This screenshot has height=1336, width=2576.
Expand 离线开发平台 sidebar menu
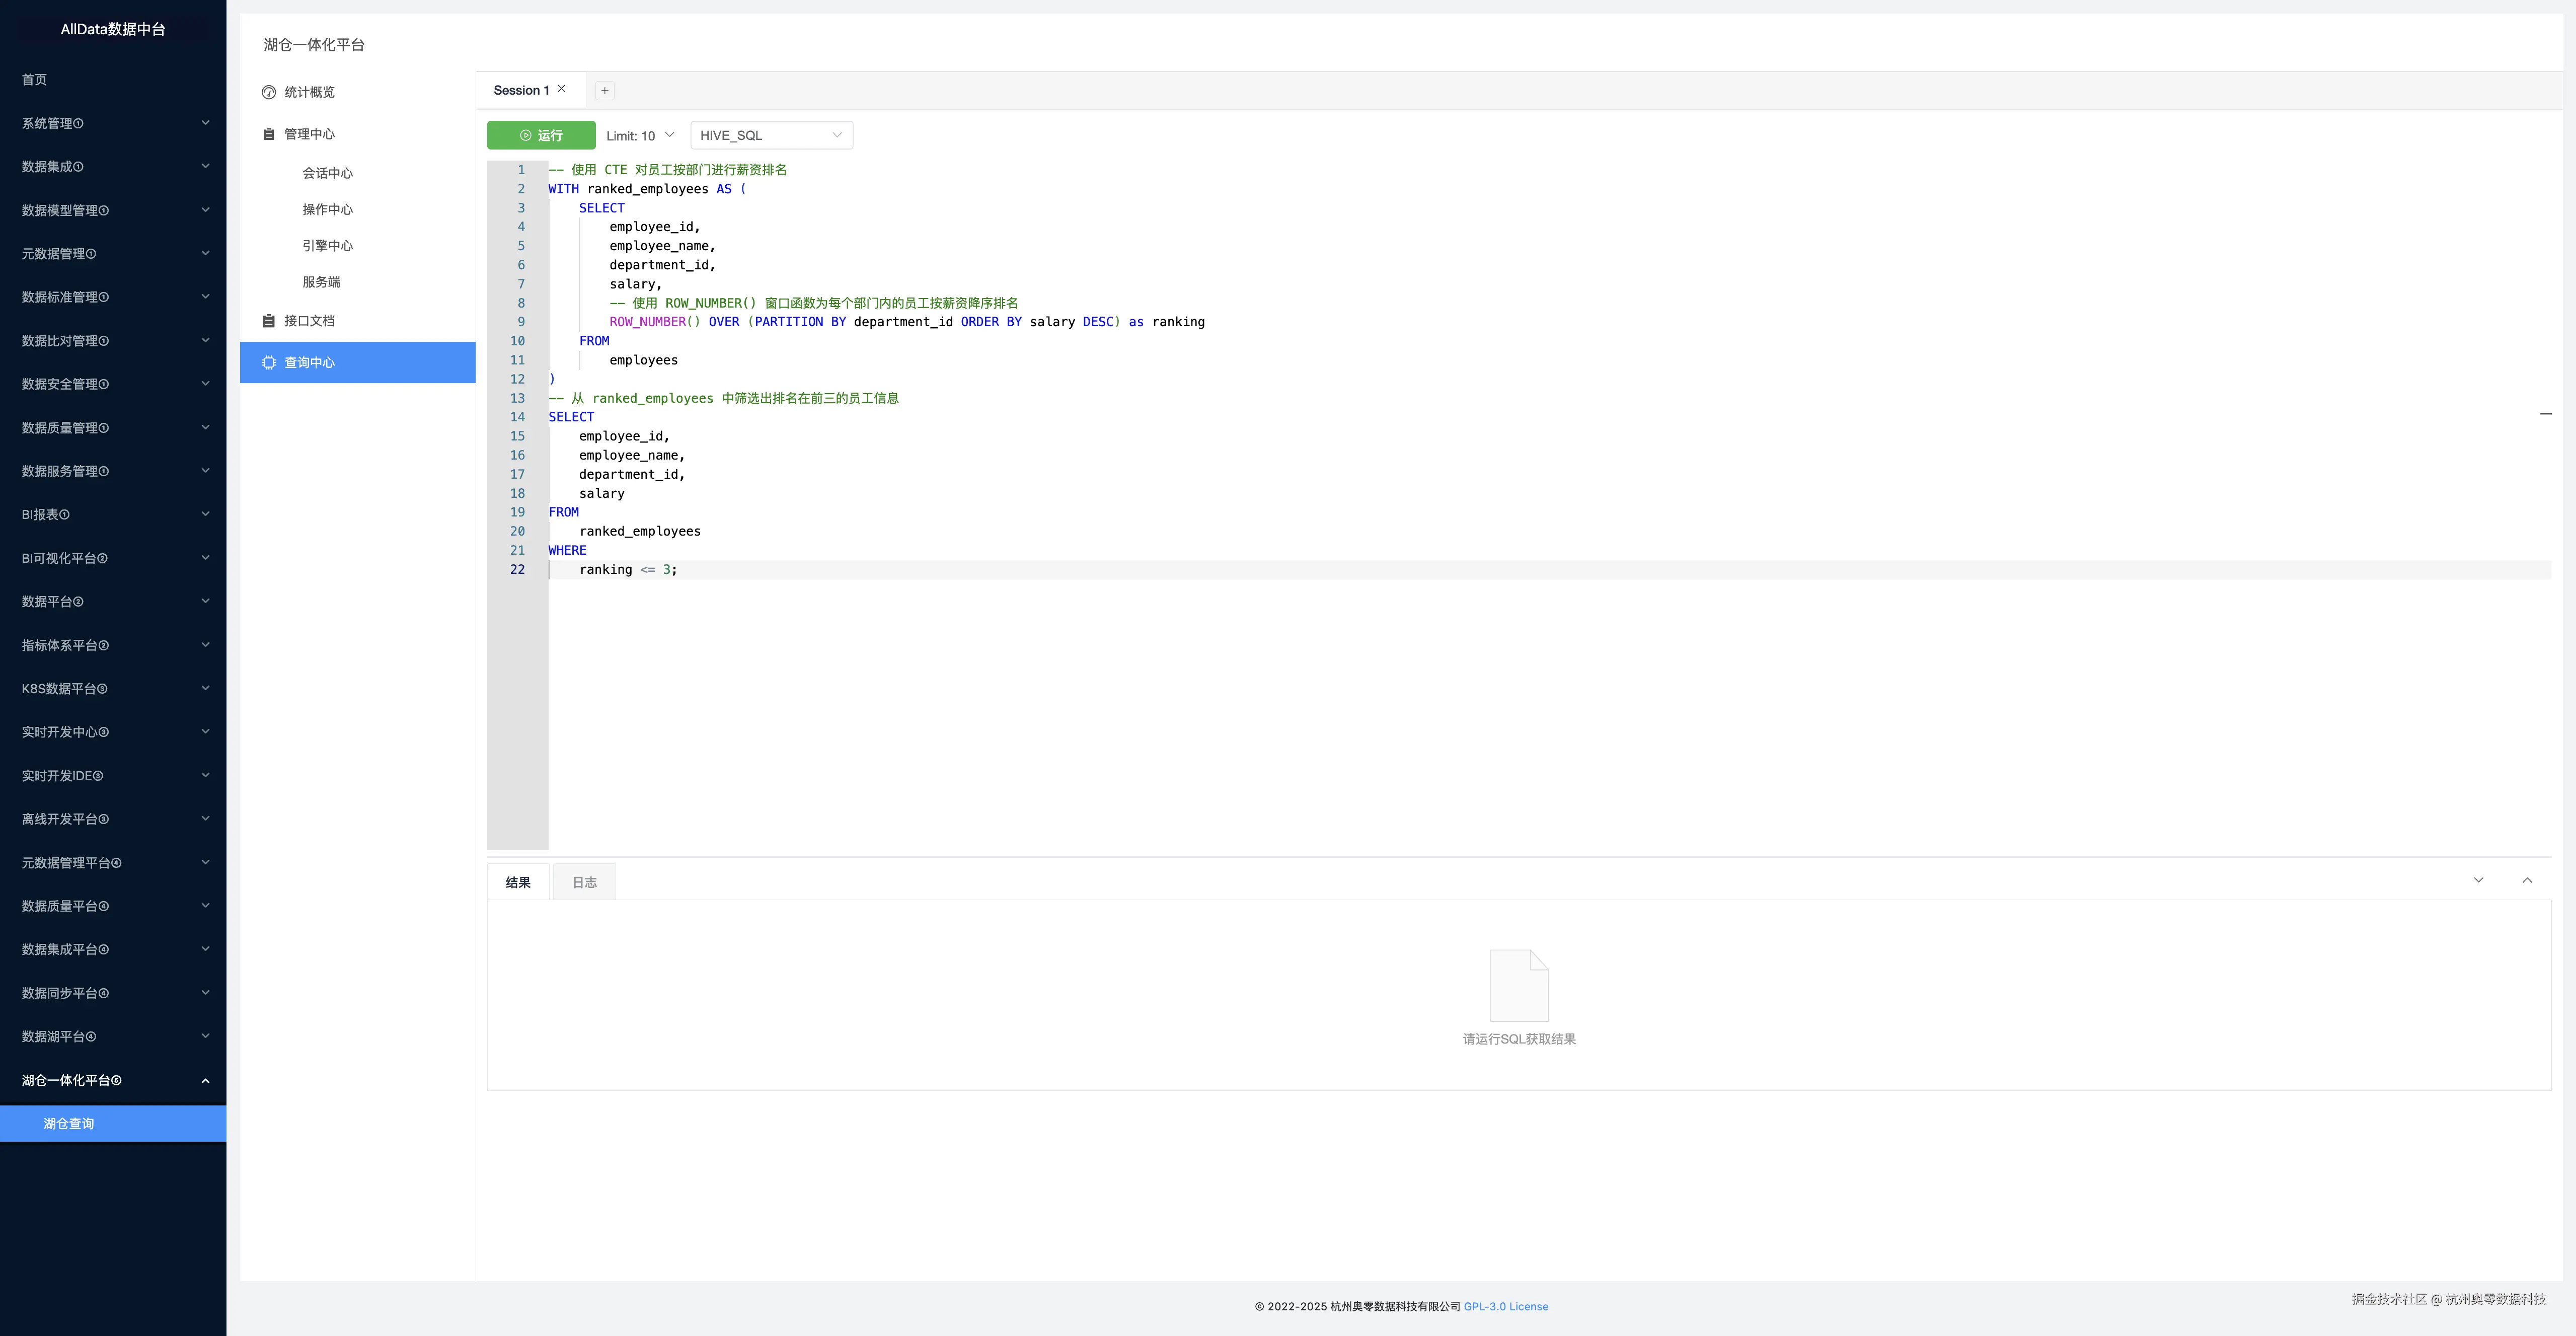(113, 819)
